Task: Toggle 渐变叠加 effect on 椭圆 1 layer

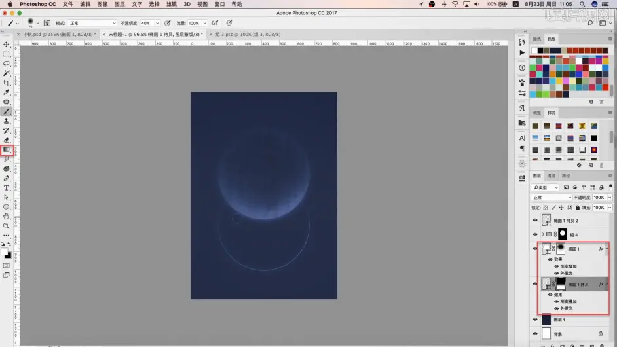Action: tap(556, 266)
